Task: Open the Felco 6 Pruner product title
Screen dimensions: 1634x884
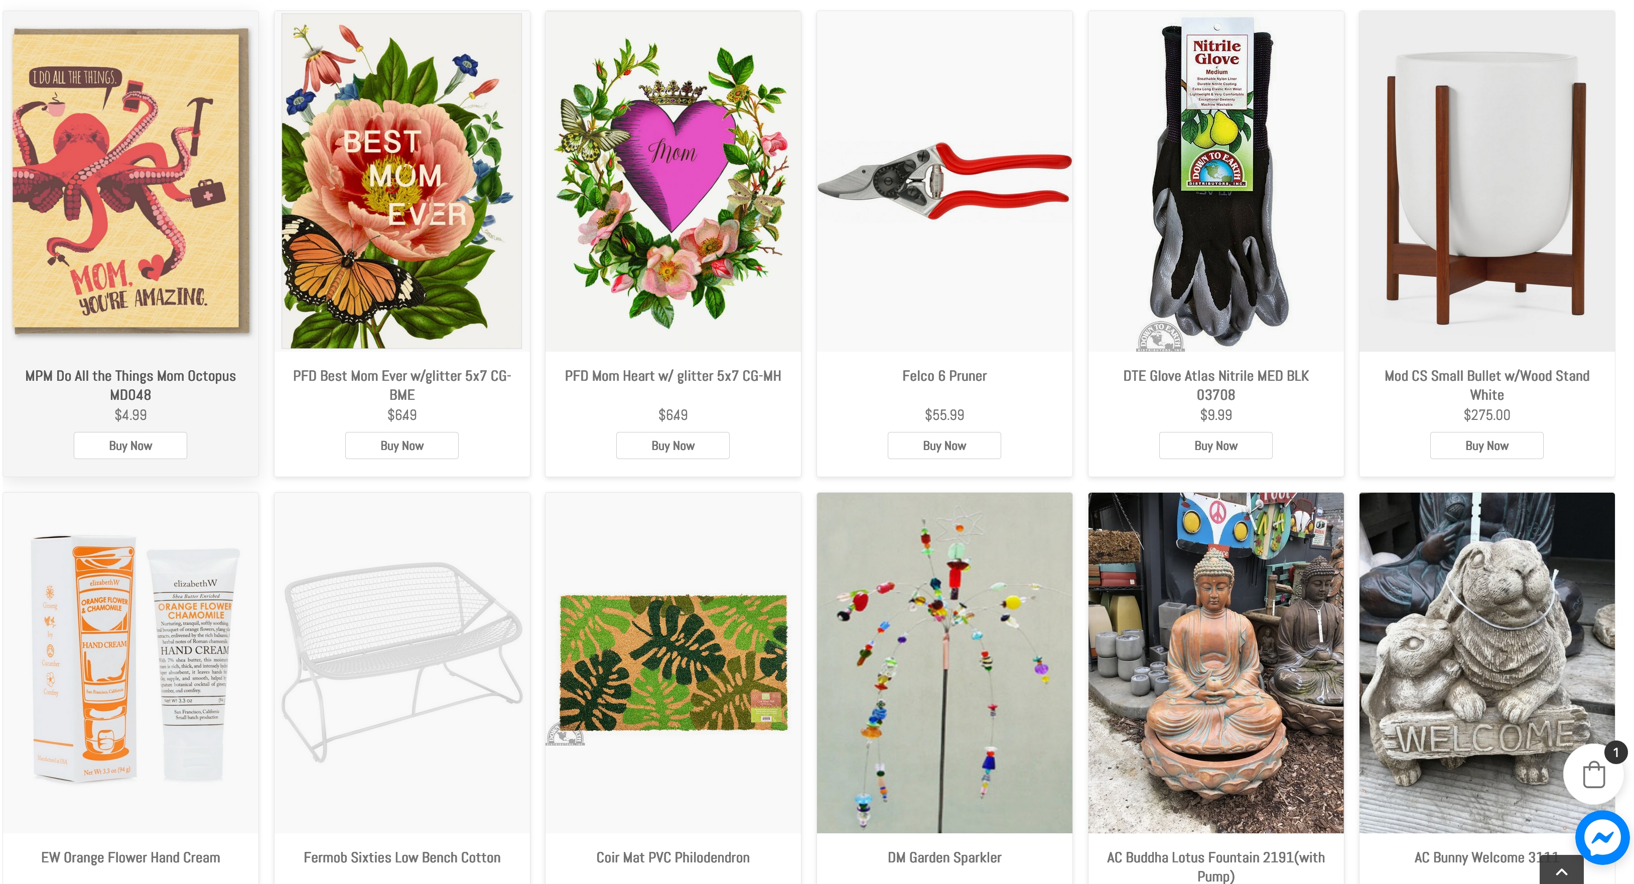Action: (944, 376)
